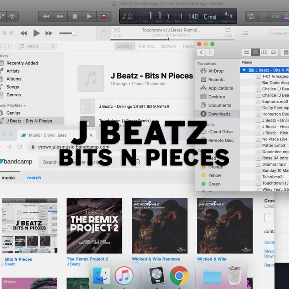Collapse the J Beatz - Bits N Pieces folder
The height and width of the screenshot is (289, 289).
pyautogui.click(x=244, y=70)
